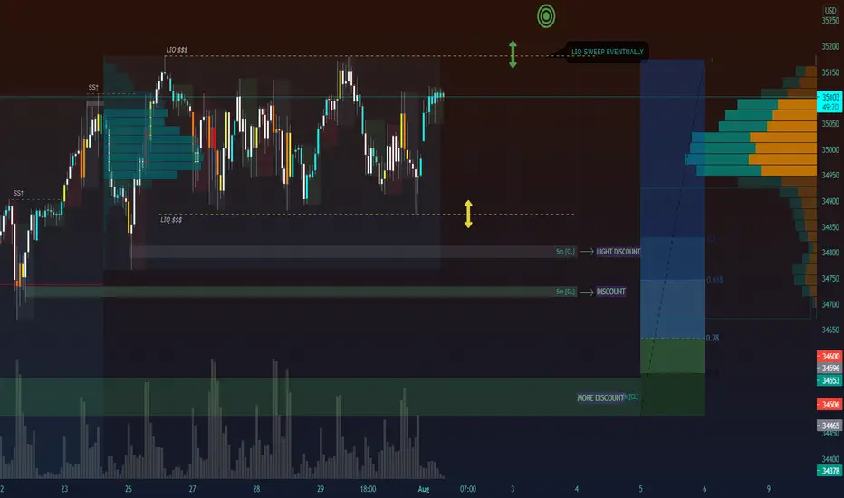Screen dimensions: 844x498
Task: Click 18:00 on the time axis
Action: [x=368, y=489]
